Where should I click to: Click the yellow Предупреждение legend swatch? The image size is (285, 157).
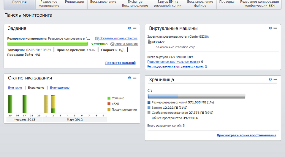click(109, 110)
